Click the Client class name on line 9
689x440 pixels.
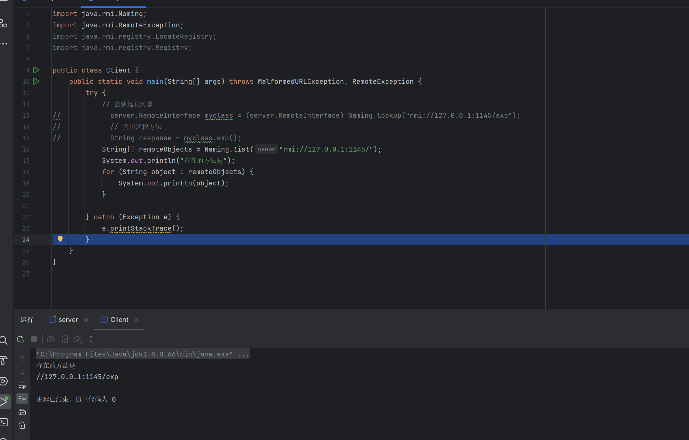pyautogui.click(x=118, y=70)
